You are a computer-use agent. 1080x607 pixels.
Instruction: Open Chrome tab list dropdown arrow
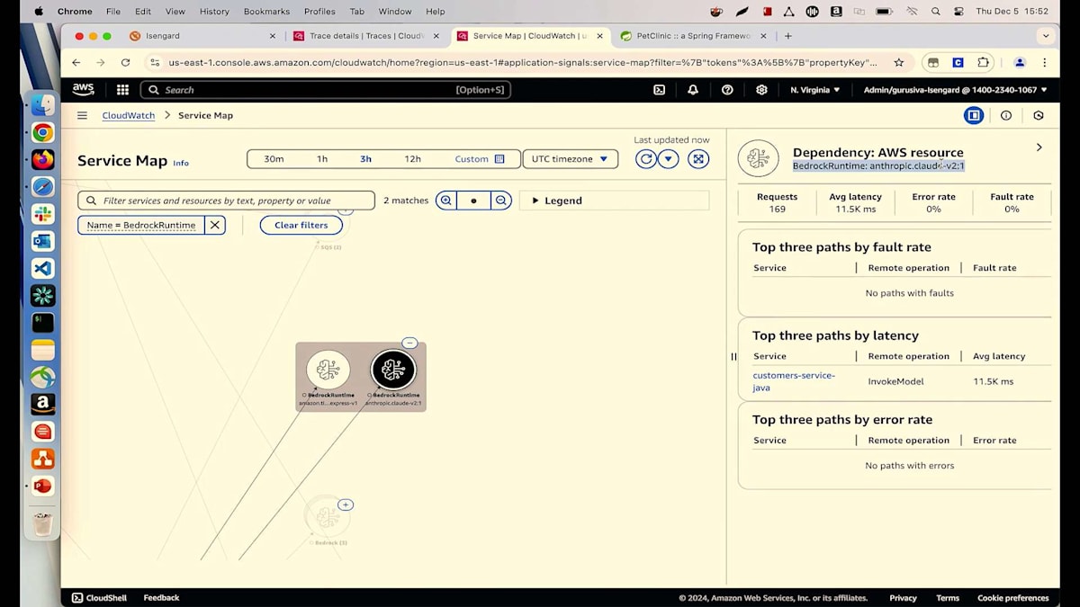click(1045, 36)
